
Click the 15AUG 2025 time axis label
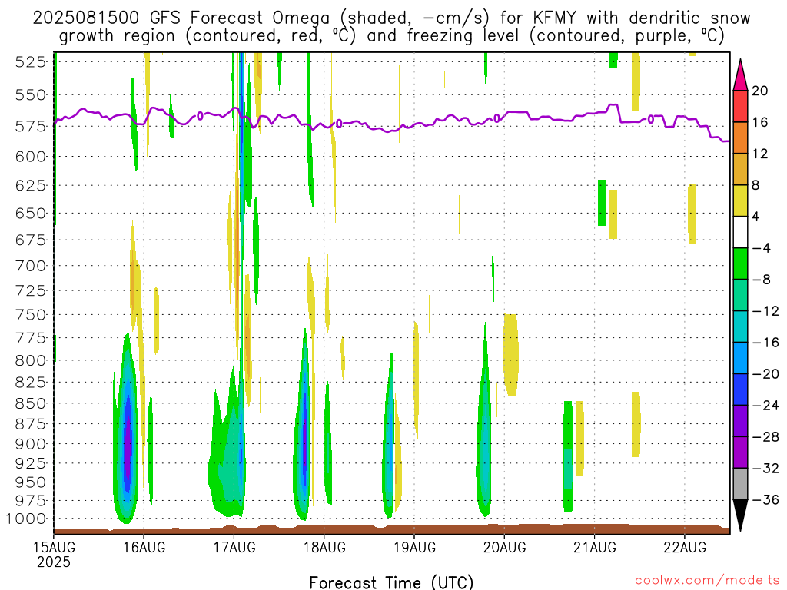coord(54,554)
